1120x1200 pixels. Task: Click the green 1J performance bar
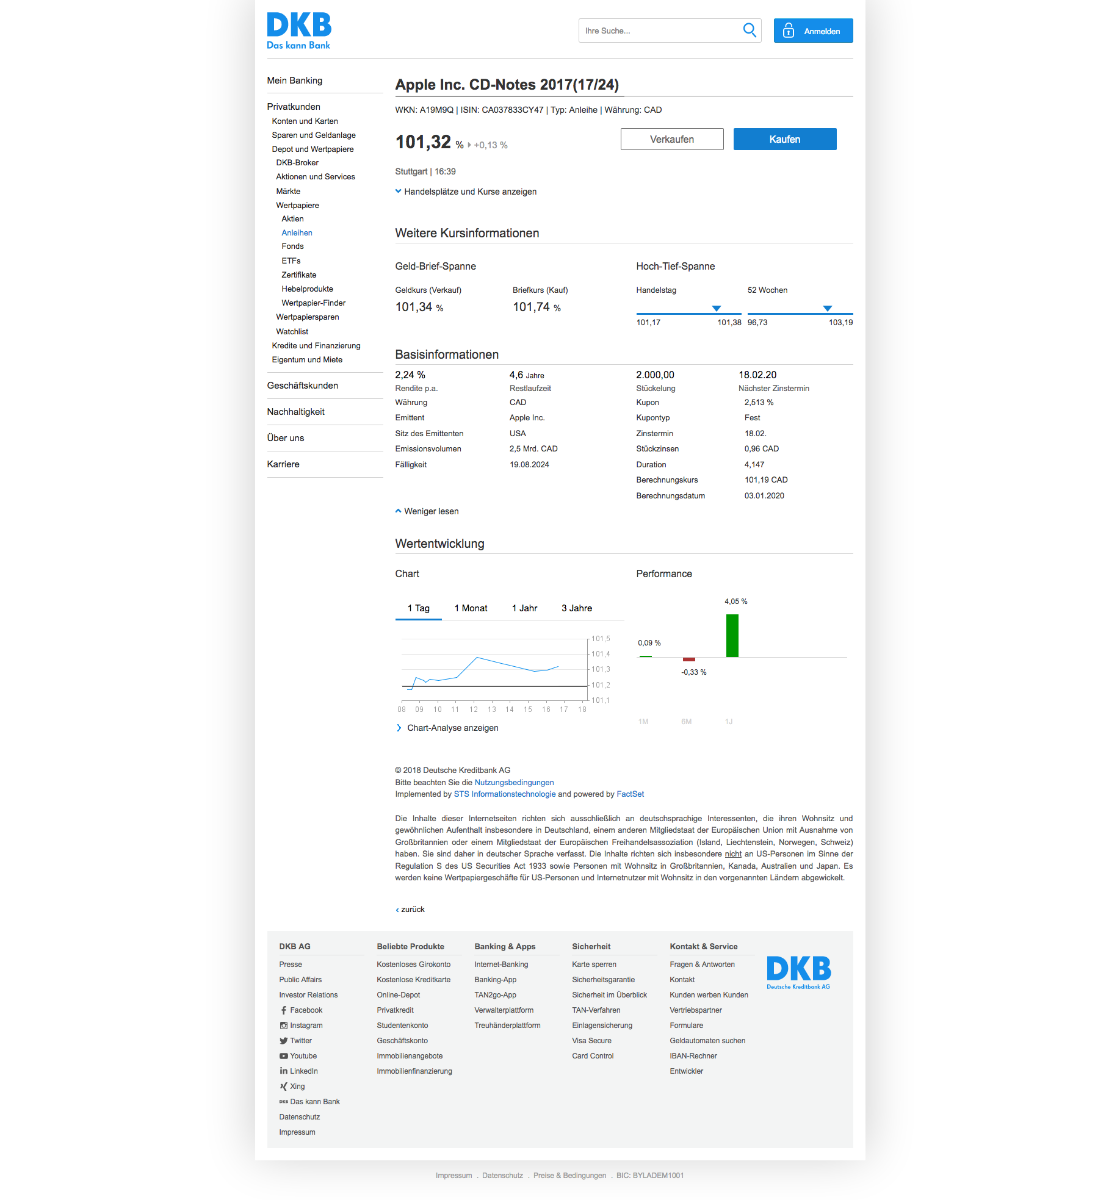(x=732, y=636)
